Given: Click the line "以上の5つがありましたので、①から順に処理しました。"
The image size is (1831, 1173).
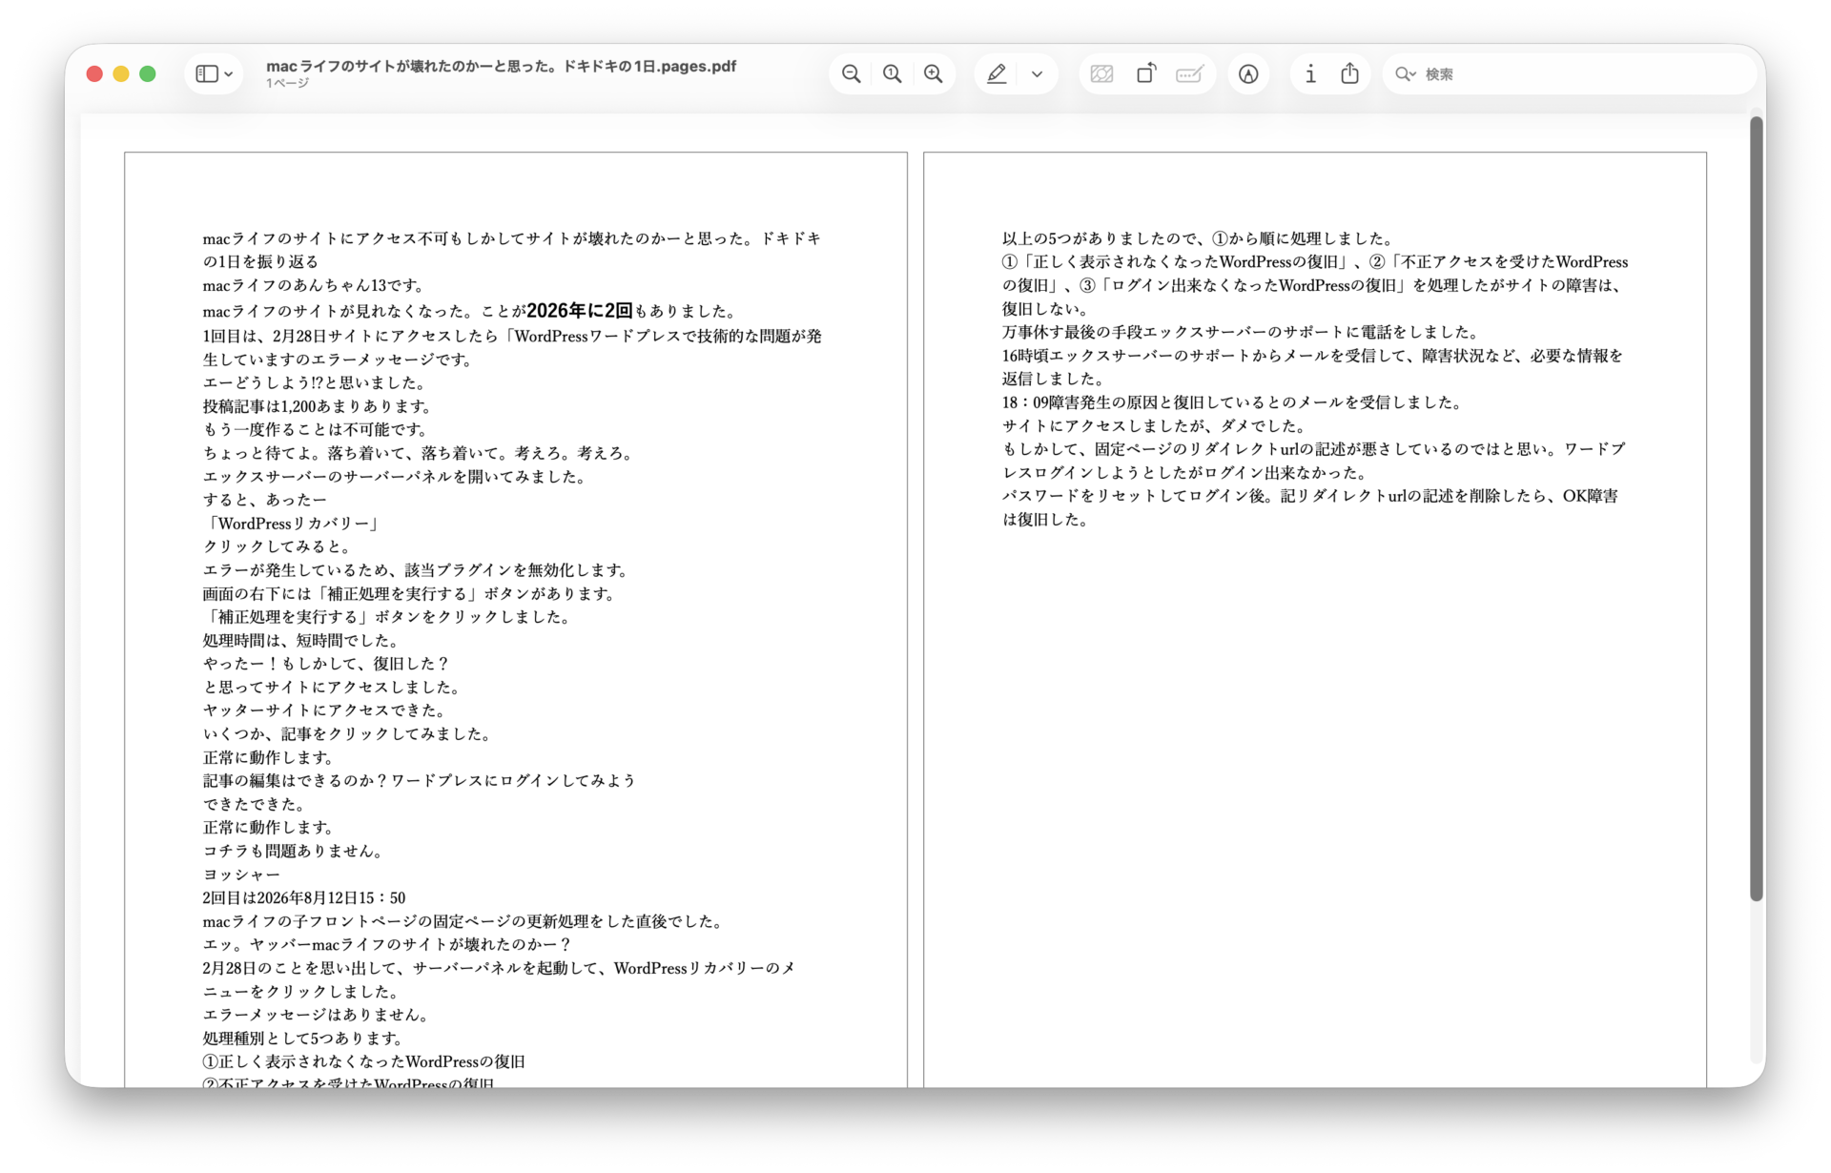Looking at the screenshot, I should pyautogui.click(x=1200, y=238).
